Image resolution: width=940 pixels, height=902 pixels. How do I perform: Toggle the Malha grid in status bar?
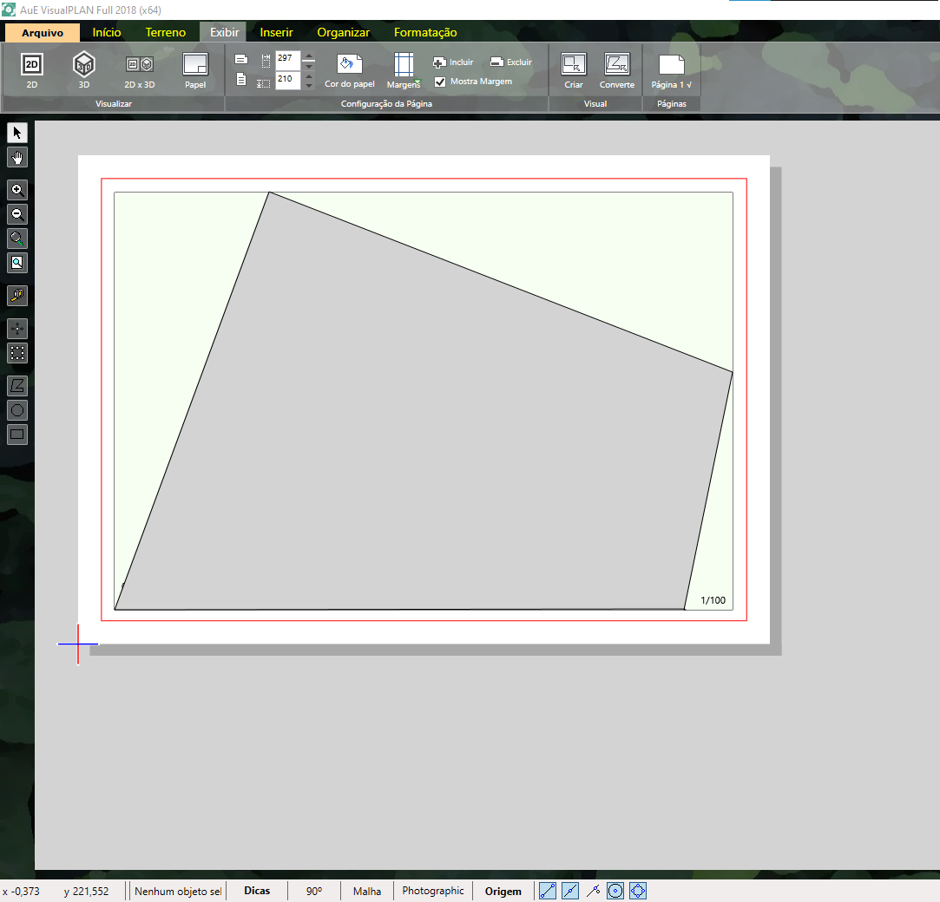point(367,891)
